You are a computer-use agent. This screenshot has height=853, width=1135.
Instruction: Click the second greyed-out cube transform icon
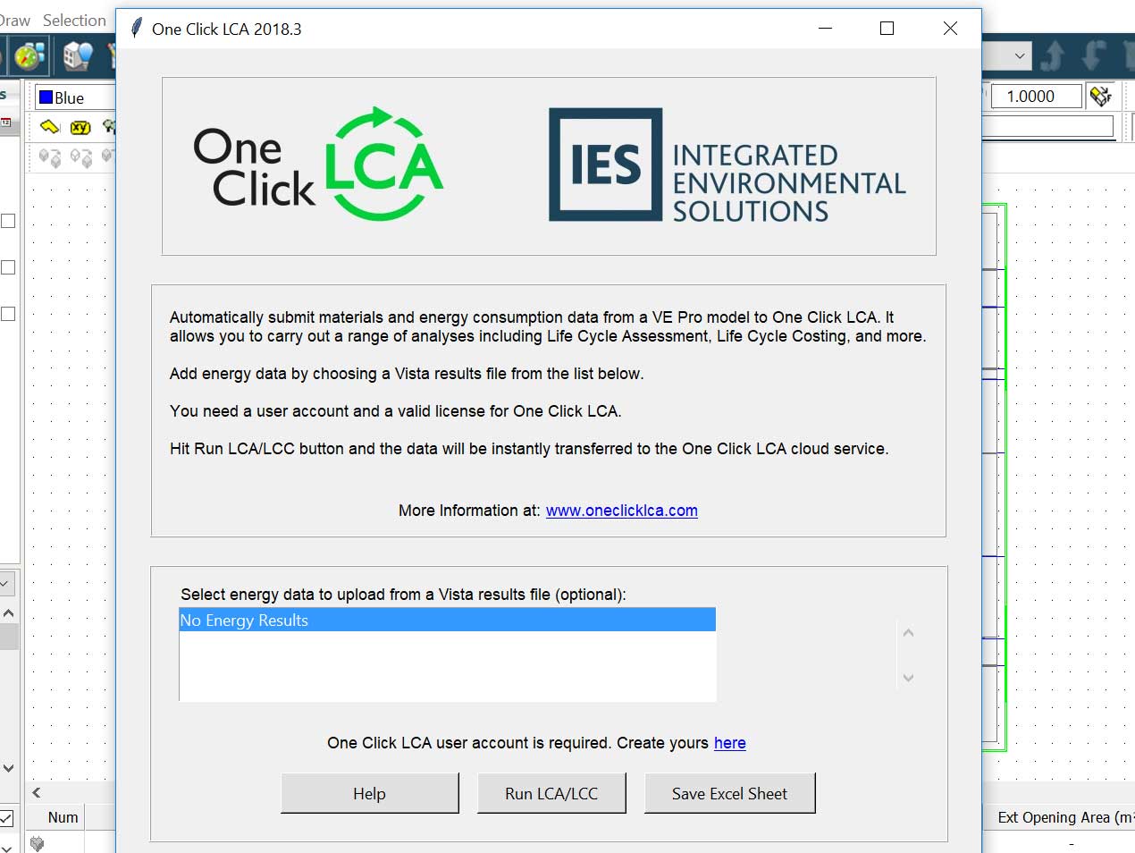pos(81,158)
